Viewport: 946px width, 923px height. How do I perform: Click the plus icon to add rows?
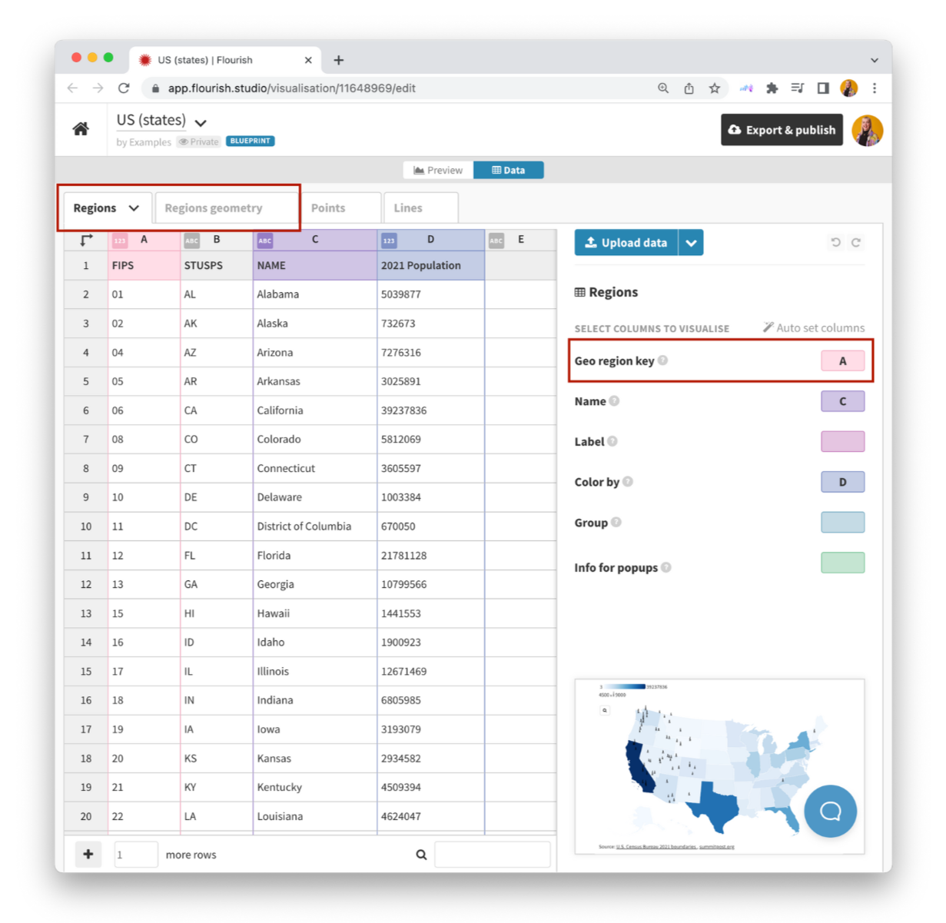click(88, 854)
